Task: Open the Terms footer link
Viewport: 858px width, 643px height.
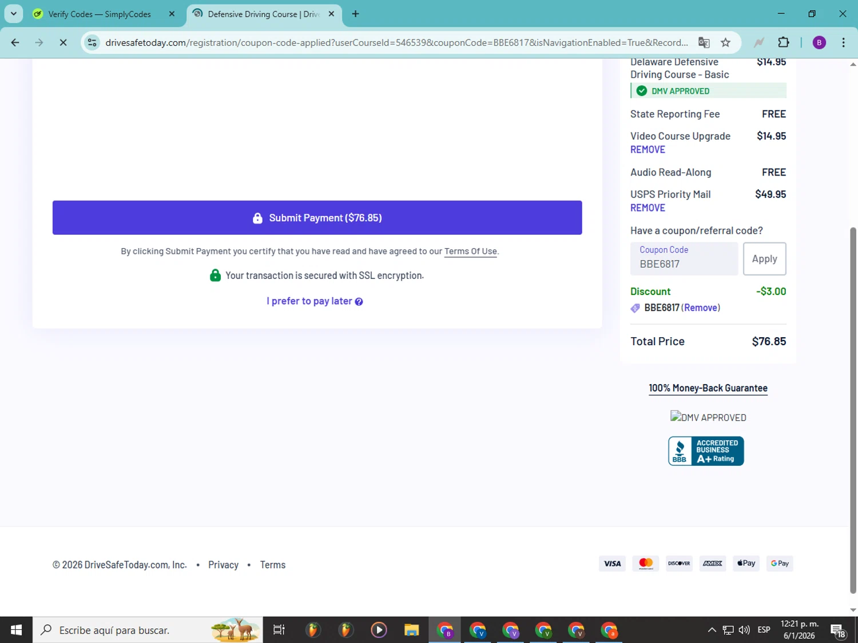Action: [273, 565]
